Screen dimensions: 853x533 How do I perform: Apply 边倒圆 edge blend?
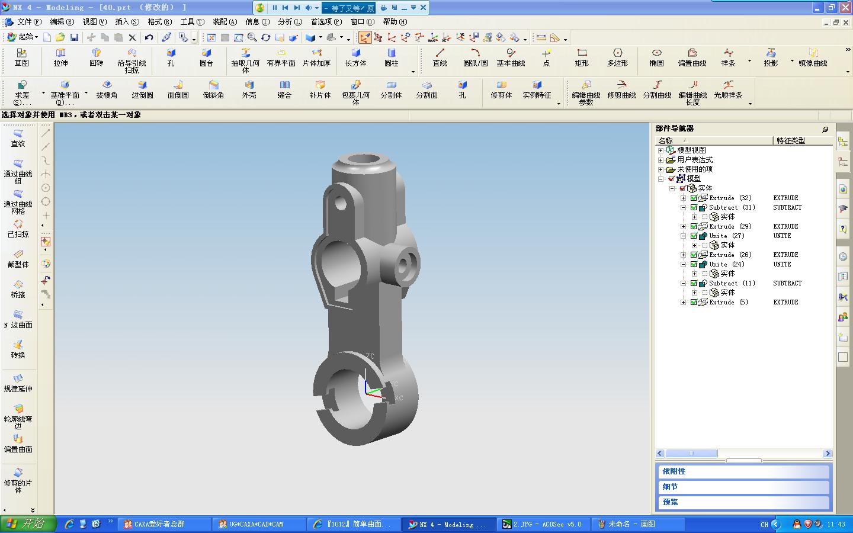(x=142, y=90)
